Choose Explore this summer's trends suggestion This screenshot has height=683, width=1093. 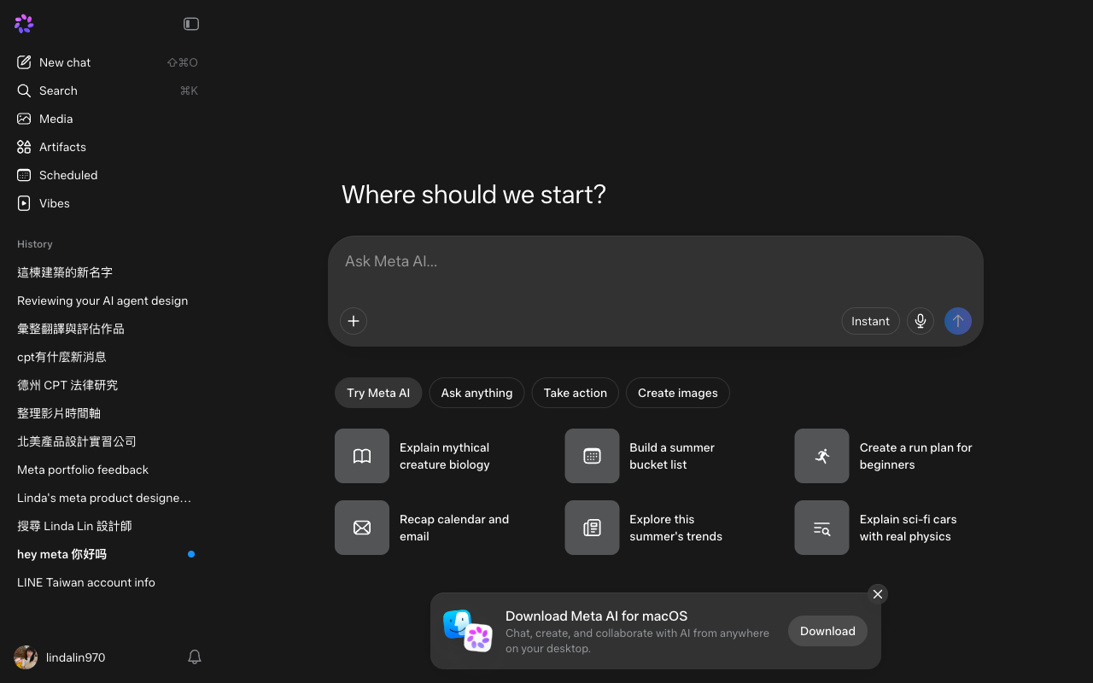point(675,528)
